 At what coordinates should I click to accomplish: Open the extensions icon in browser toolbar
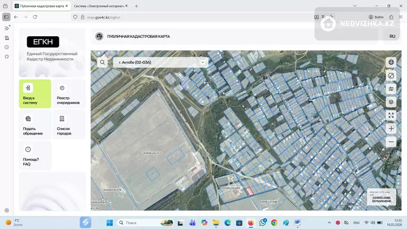coord(391,17)
